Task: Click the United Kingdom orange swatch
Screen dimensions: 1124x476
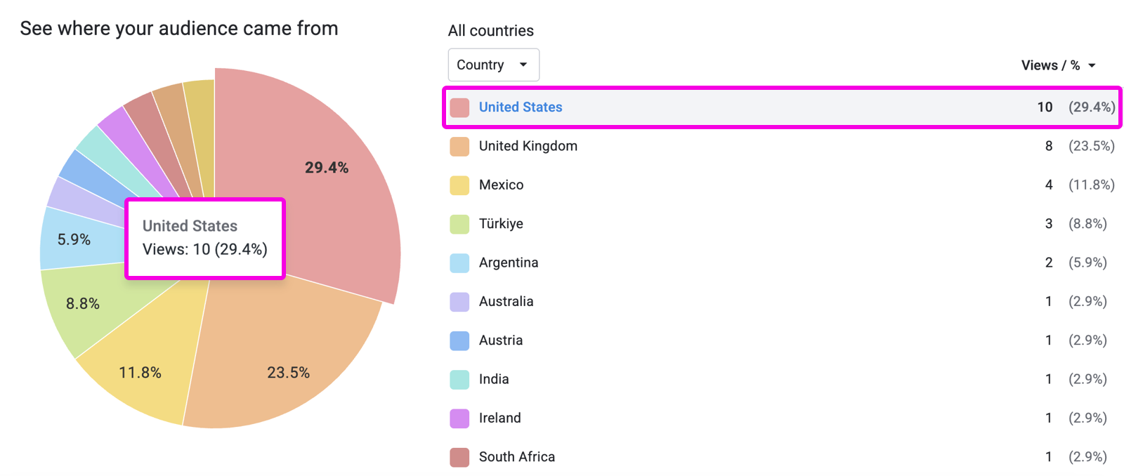Action: (x=459, y=146)
